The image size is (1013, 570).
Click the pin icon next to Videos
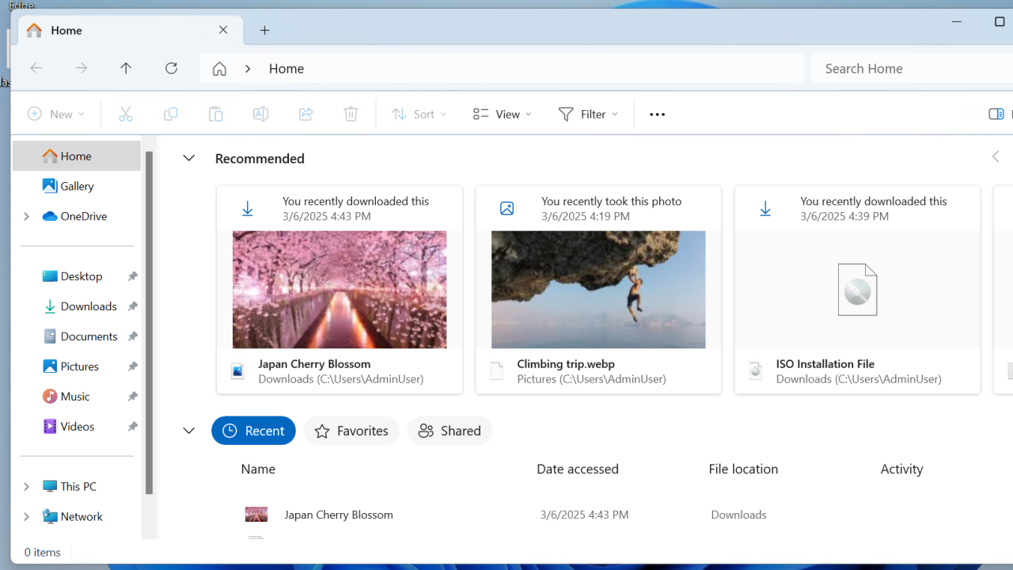tap(132, 427)
